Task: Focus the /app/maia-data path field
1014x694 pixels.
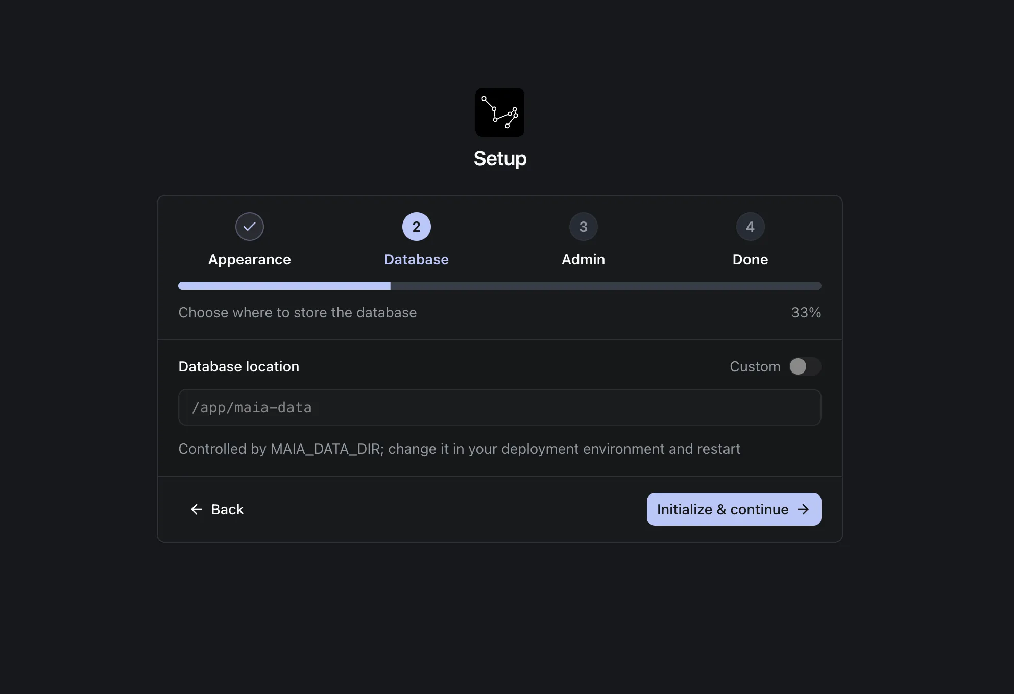Action: [499, 407]
